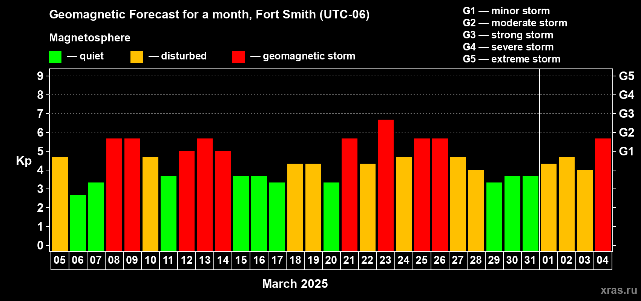Click the Magnetosphere heading
Screen dimensions: 641x301
[90, 38]
